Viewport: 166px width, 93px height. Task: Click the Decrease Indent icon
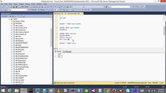point(82,10)
